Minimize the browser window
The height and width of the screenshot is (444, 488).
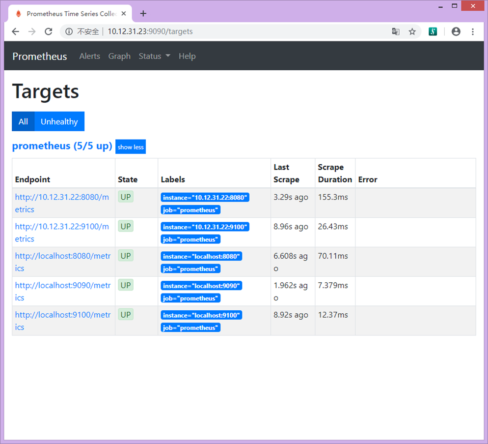(440, 6)
